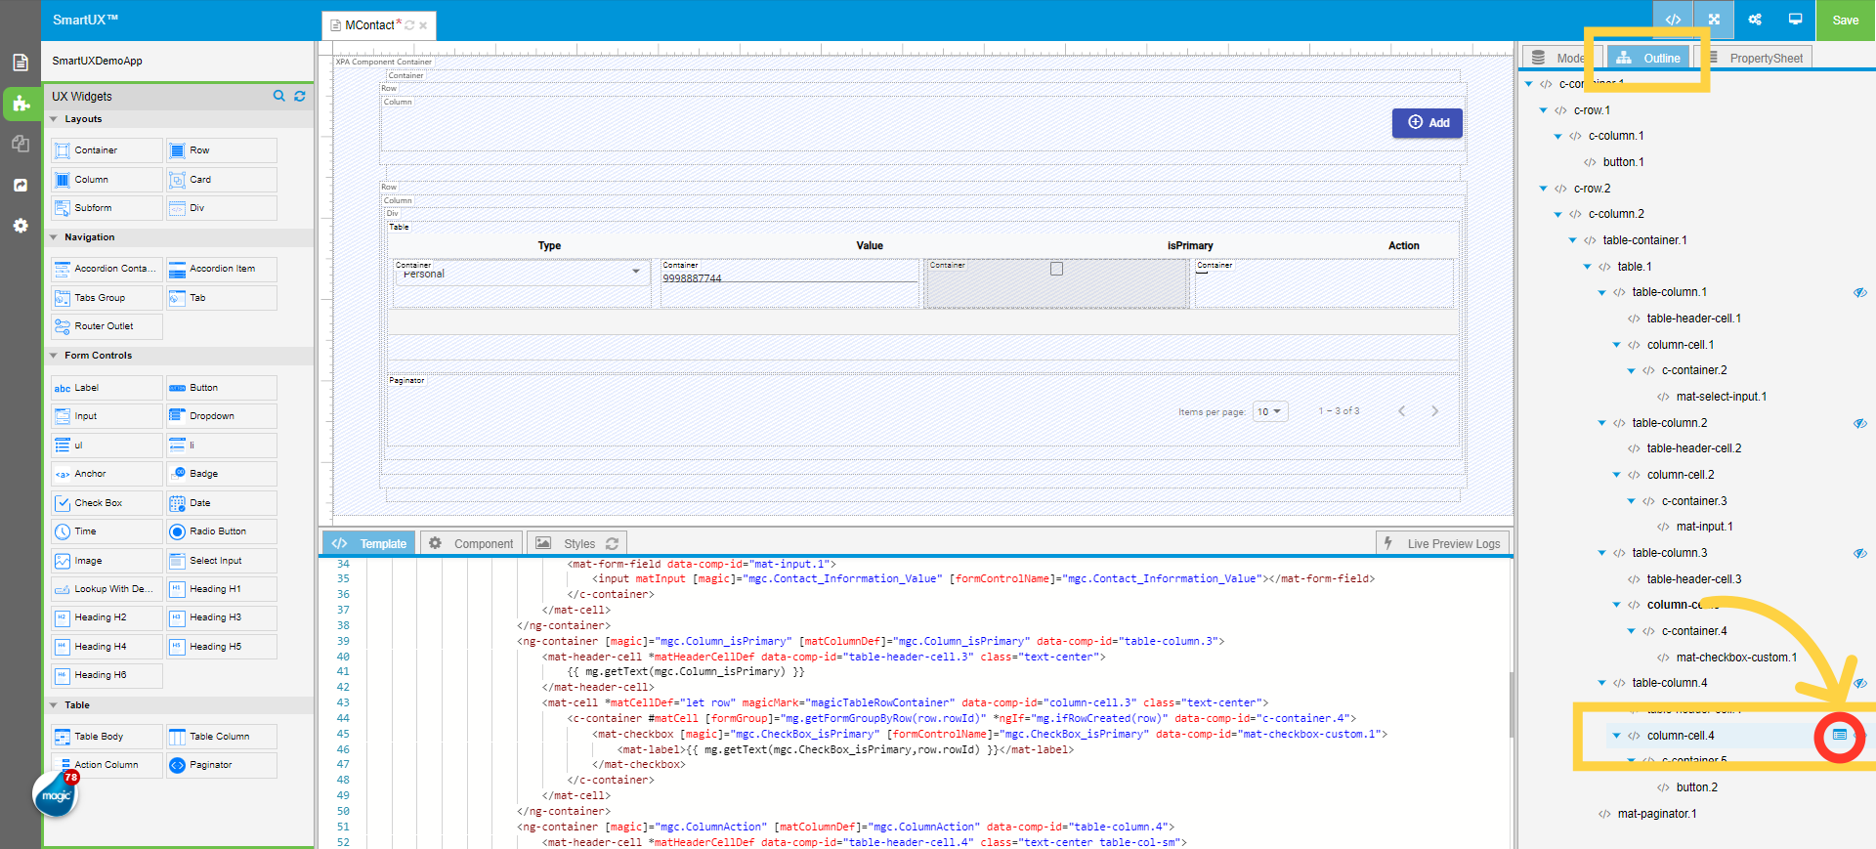Collapse the c-row.2 tree node
1876x849 pixels.
(x=1544, y=189)
